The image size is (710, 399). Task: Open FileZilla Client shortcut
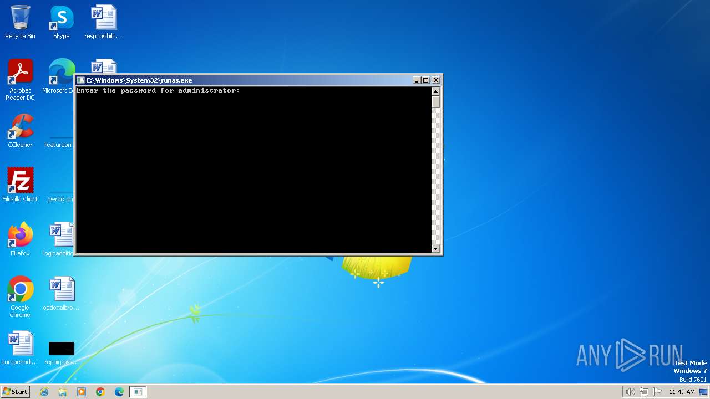[x=20, y=185]
